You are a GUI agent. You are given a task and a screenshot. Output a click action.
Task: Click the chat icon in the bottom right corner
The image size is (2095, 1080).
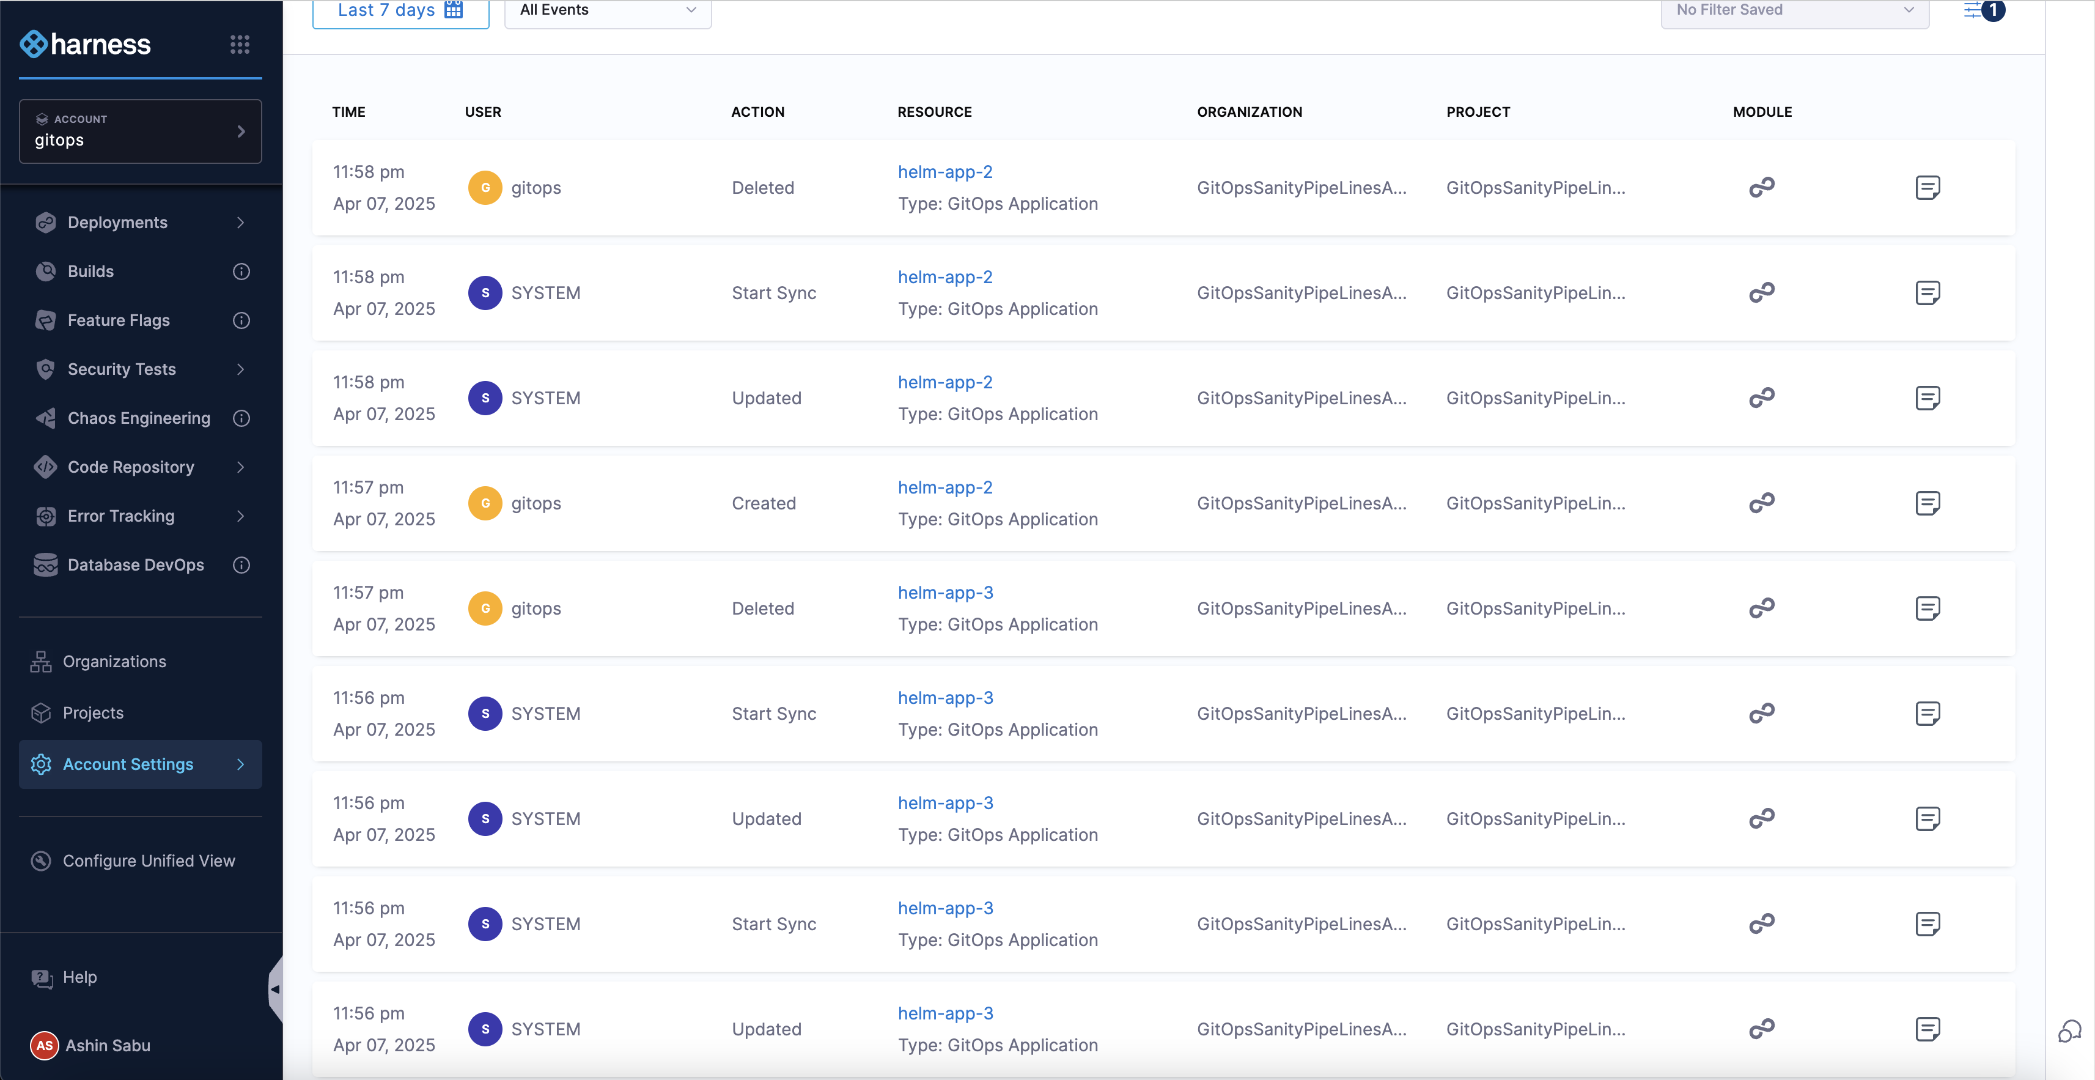2069,1032
